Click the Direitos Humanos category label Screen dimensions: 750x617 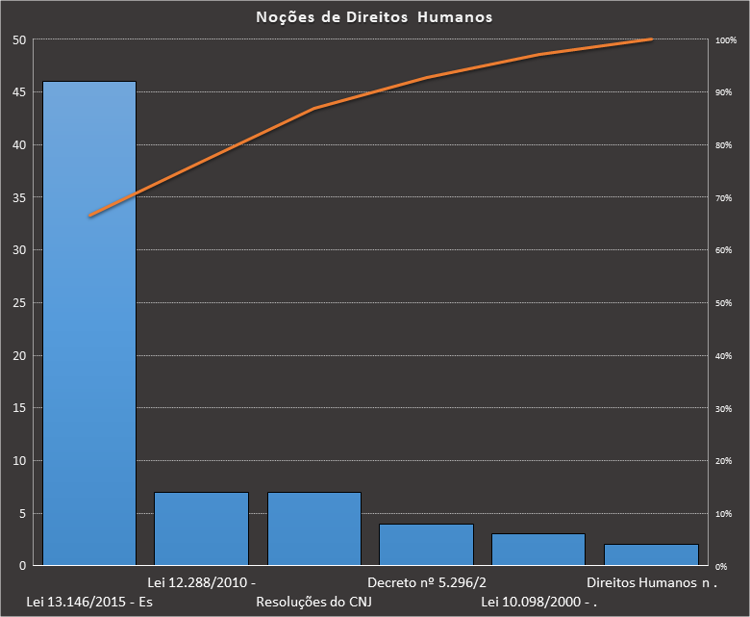tap(652, 582)
